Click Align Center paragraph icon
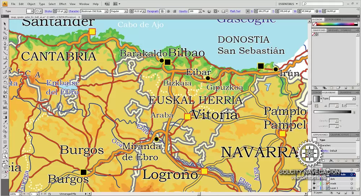361x196 pixels. tap(168, 11)
